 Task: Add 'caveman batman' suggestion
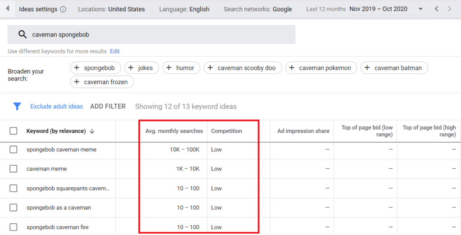coord(394,68)
